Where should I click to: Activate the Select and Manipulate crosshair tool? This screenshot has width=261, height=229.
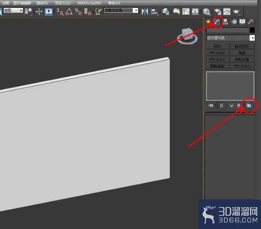(x=39, y=12)
